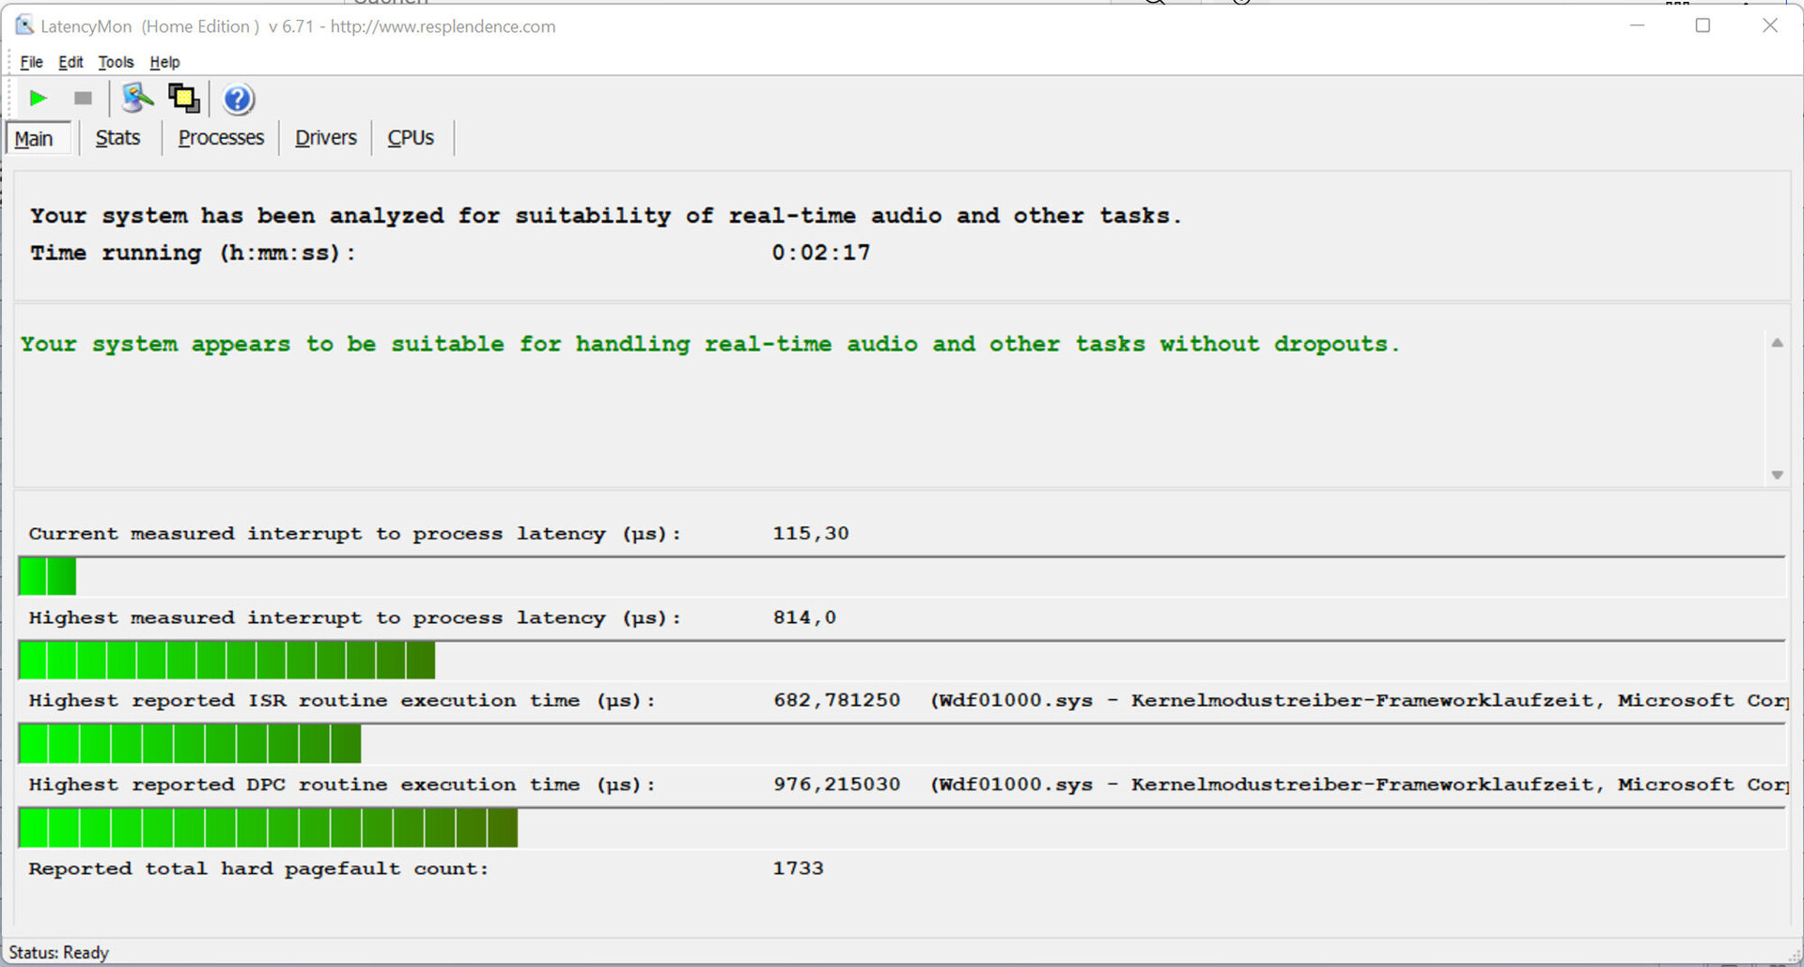The height and width of the screenshot is (967, 1804).
Task: Open the Drivers tab
Action: pos(325,138)
